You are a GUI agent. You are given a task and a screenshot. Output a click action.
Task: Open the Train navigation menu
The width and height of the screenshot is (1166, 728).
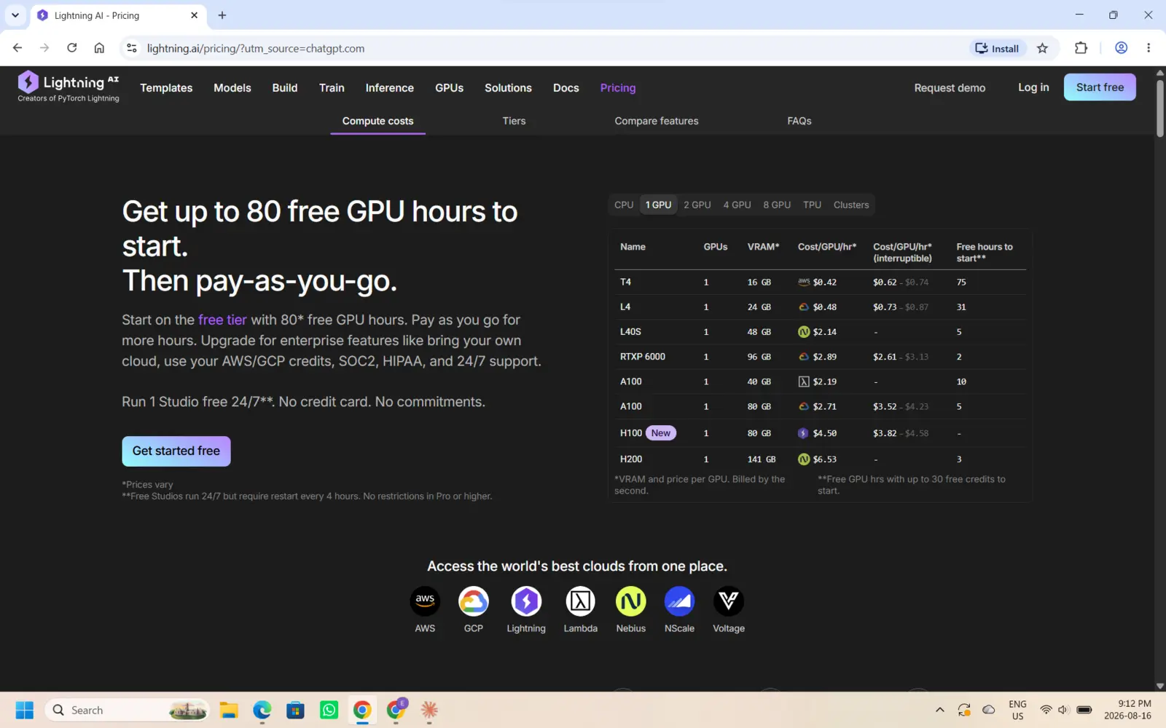[332, 88]
